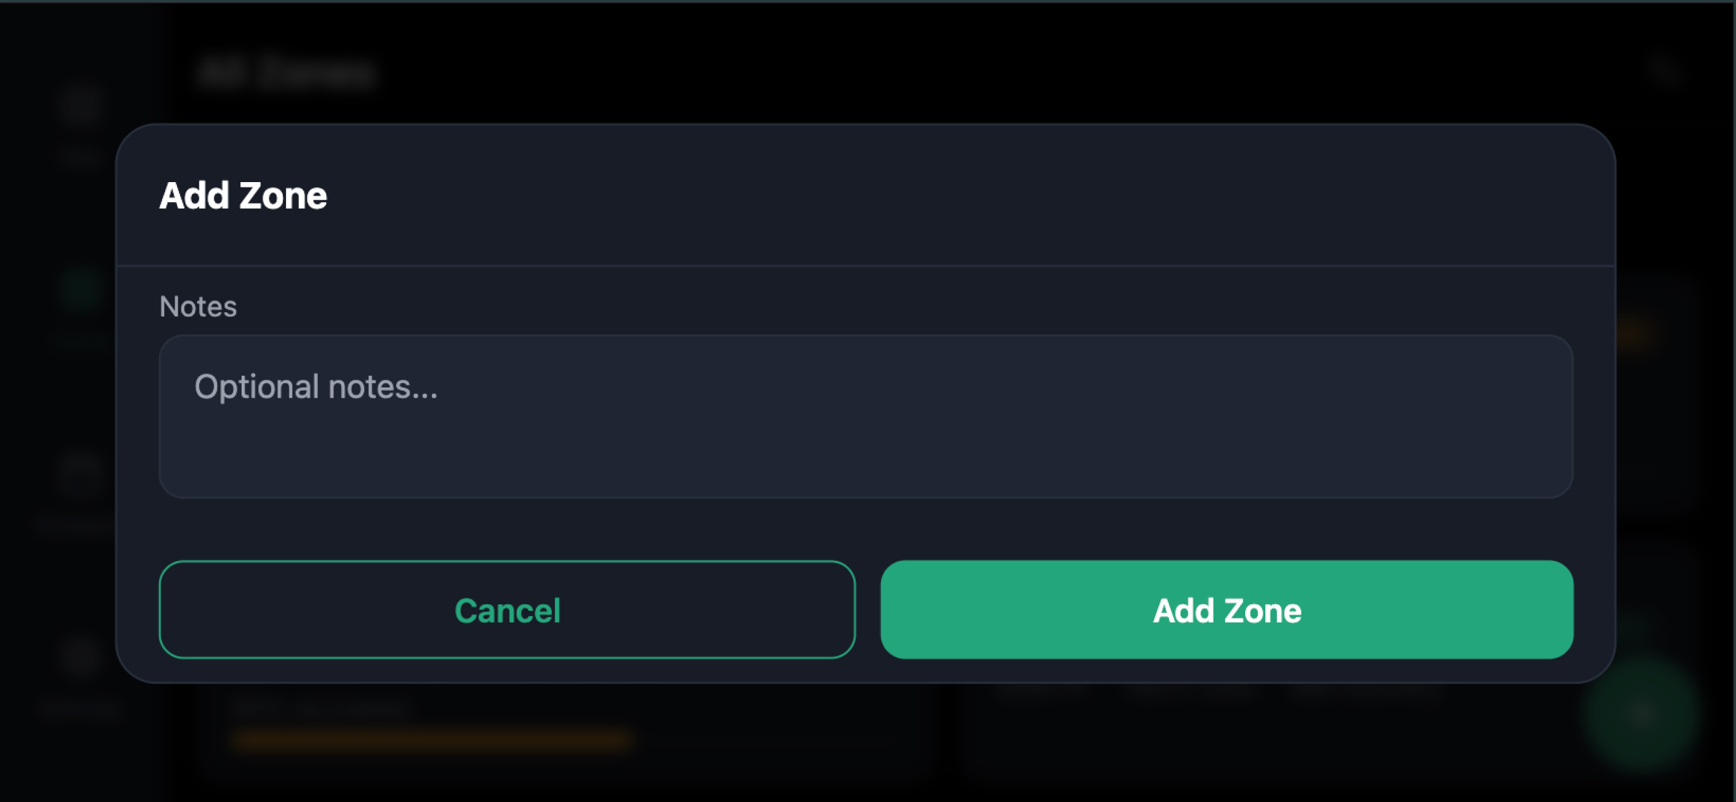Focus the Optional notes text area
Viewport: 1736px width, 802px height.
pyautogui.click(x=866, y=416)
